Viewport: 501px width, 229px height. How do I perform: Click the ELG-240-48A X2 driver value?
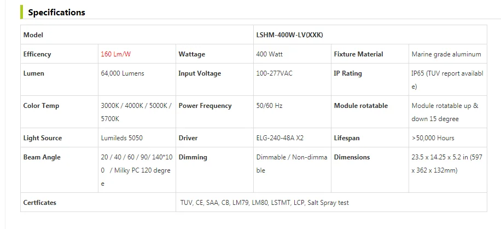click(279, 138)
